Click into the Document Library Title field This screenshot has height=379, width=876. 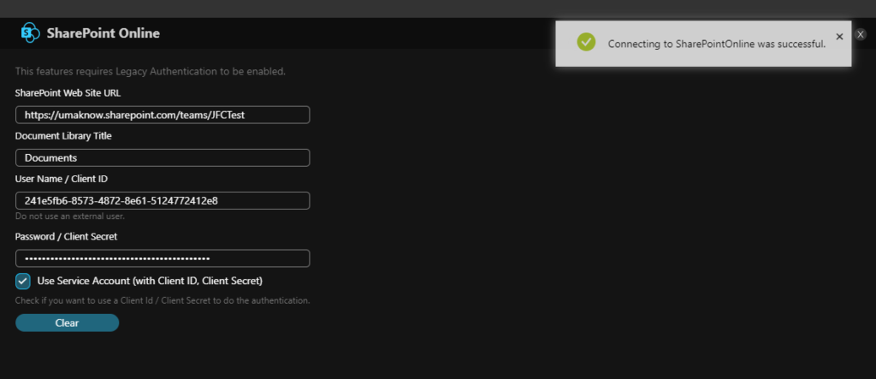[163, 158]
